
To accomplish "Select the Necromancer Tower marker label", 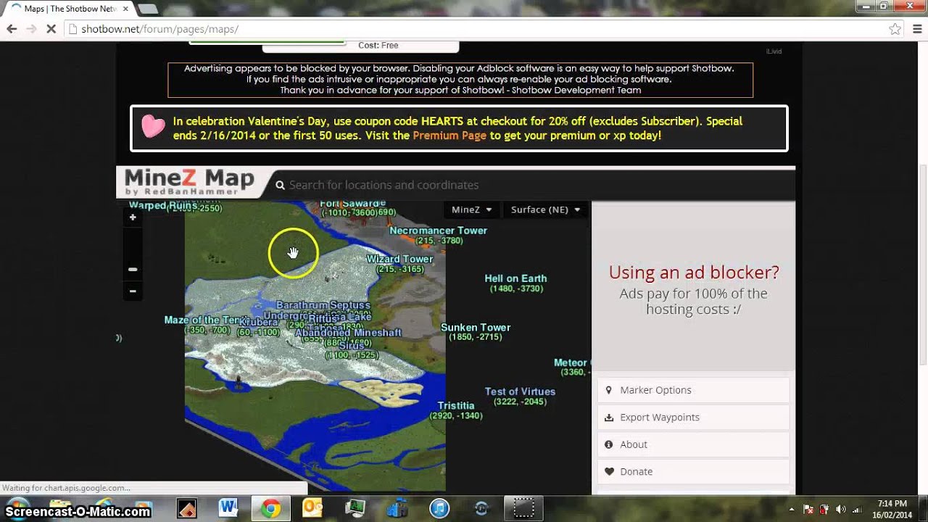I will coord(438,231).
